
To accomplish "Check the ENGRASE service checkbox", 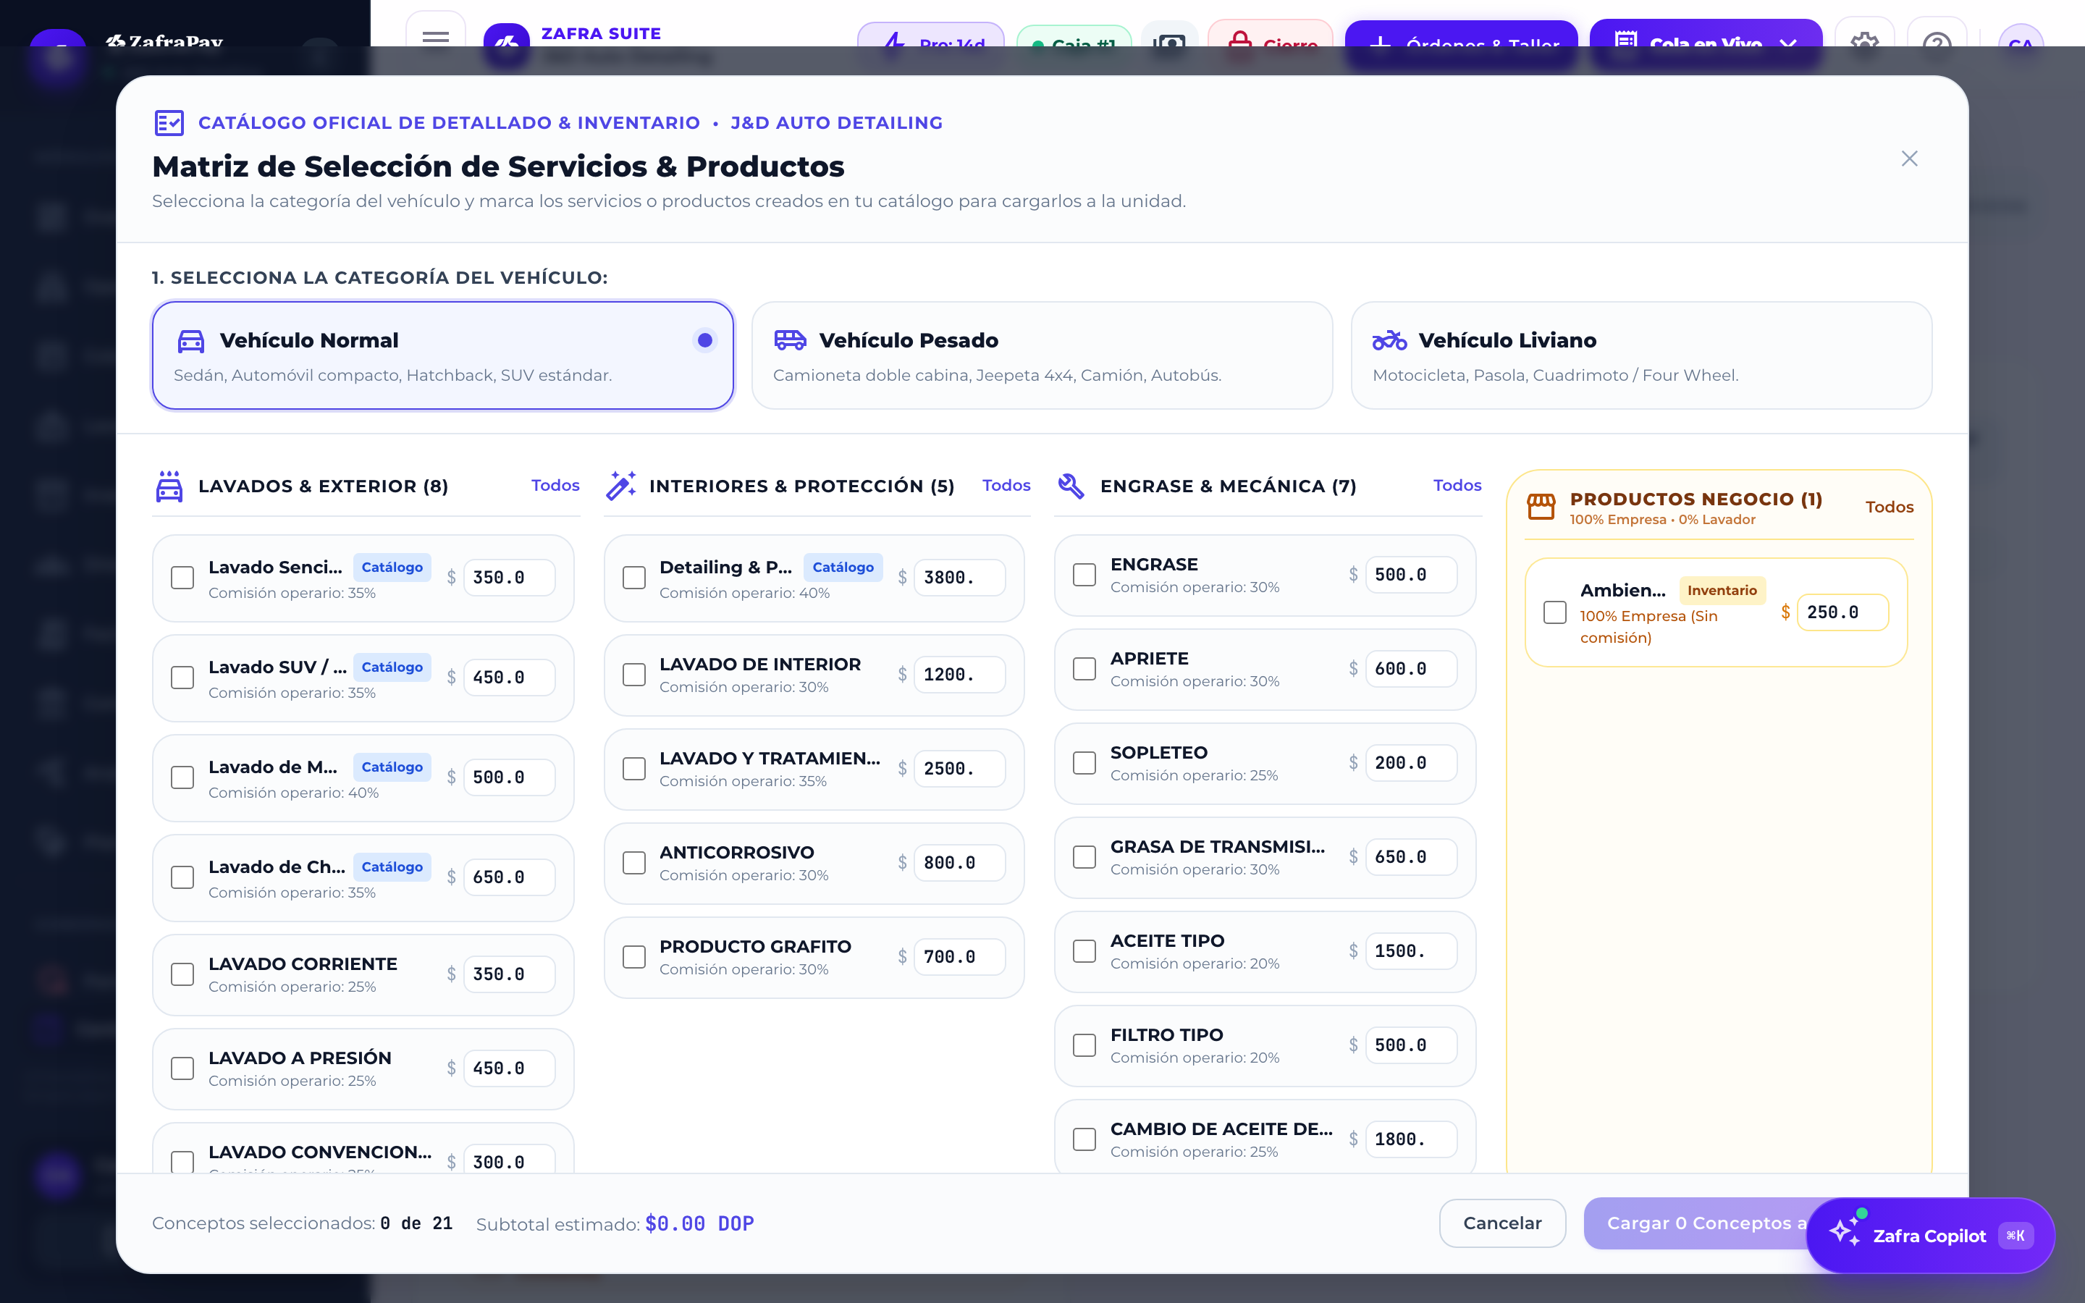I will coord(1084,575).
